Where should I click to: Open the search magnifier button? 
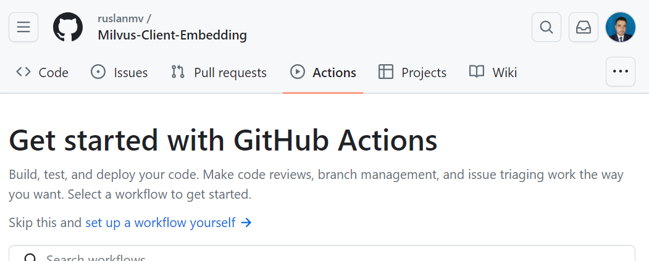click(x=546, y=27)
